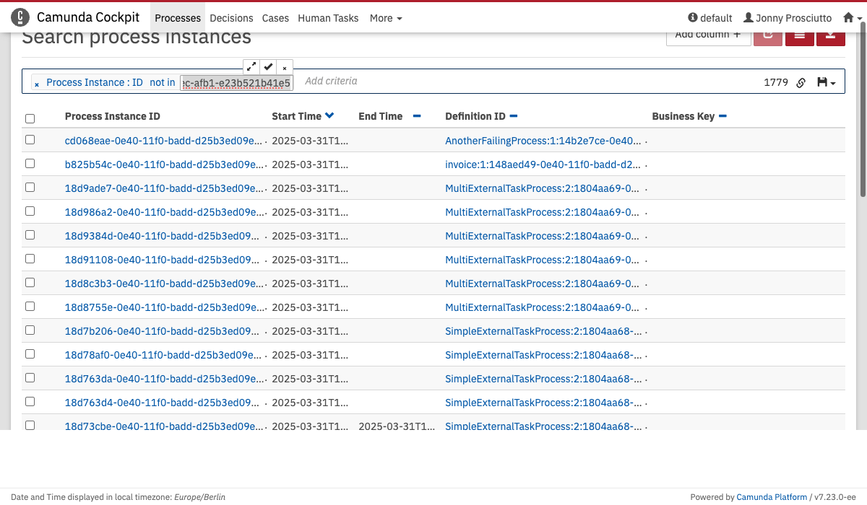Remove the Process Instance ID search criterion
867x505 pixels.
(37, 84)
